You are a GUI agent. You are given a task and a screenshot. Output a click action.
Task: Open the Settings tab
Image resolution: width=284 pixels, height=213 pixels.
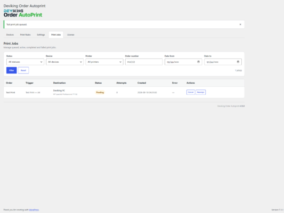[40, 35]
